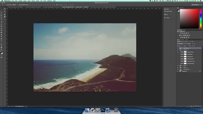Open the Pass Through blend mode dropdown

(182, 44)
